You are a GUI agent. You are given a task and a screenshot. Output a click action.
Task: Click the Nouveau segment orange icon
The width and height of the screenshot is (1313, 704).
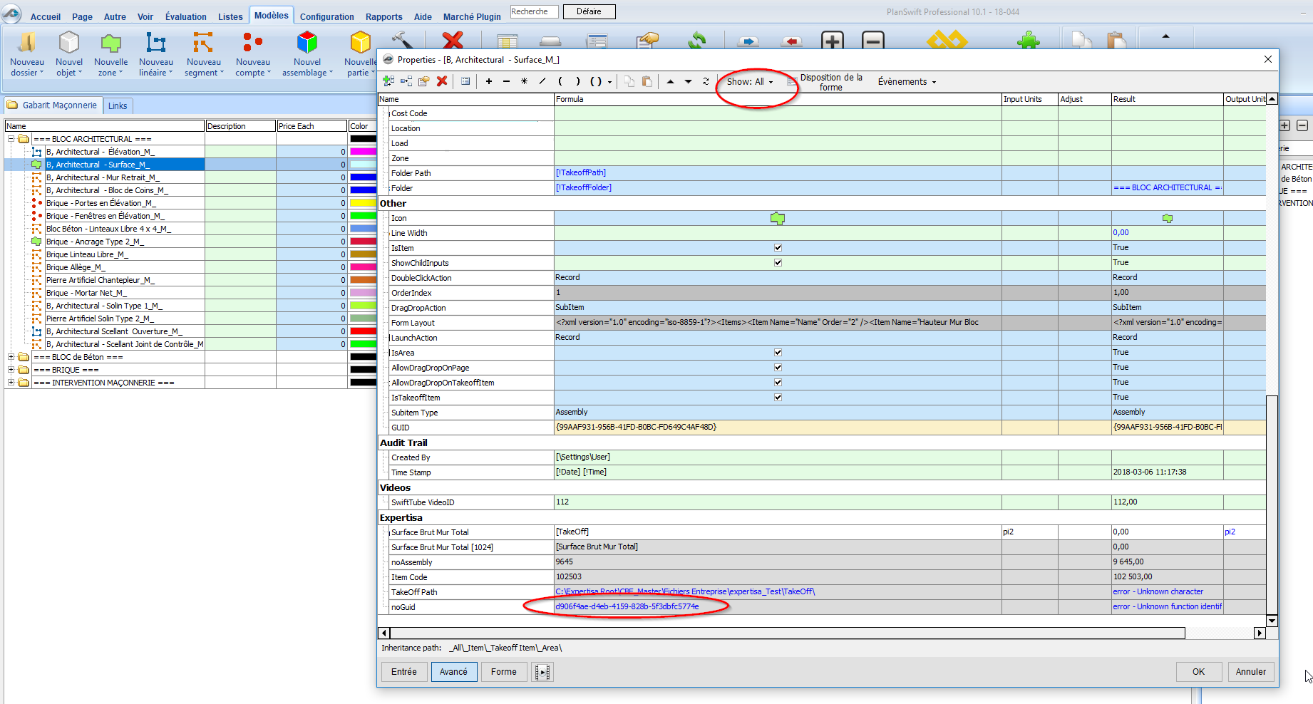pyautogui.click(x=203, y=44)
